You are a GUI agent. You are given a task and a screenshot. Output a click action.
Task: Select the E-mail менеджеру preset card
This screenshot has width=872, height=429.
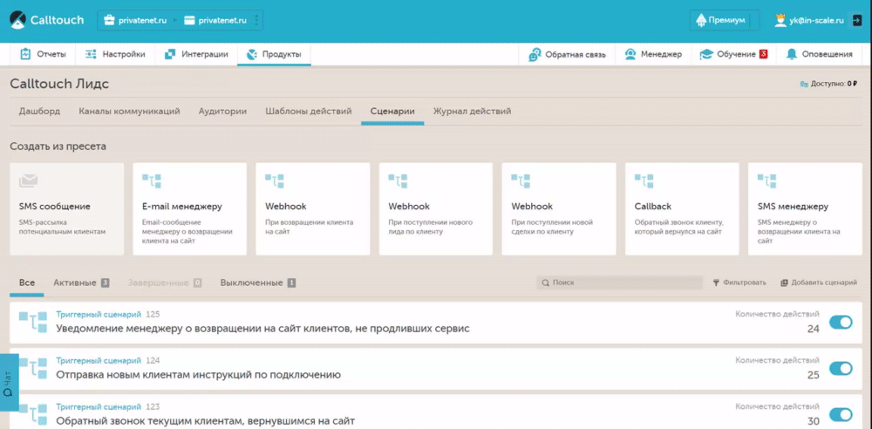[189, 208]
